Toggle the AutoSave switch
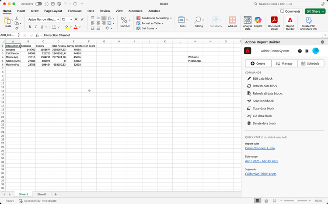328x204 pixels. tap(38, 4)
